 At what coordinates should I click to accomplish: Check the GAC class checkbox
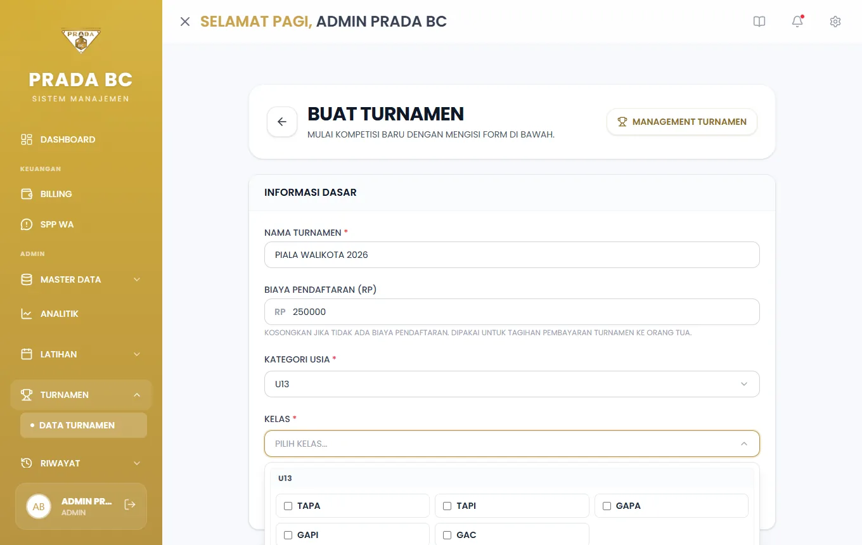[x=447, y=535]
